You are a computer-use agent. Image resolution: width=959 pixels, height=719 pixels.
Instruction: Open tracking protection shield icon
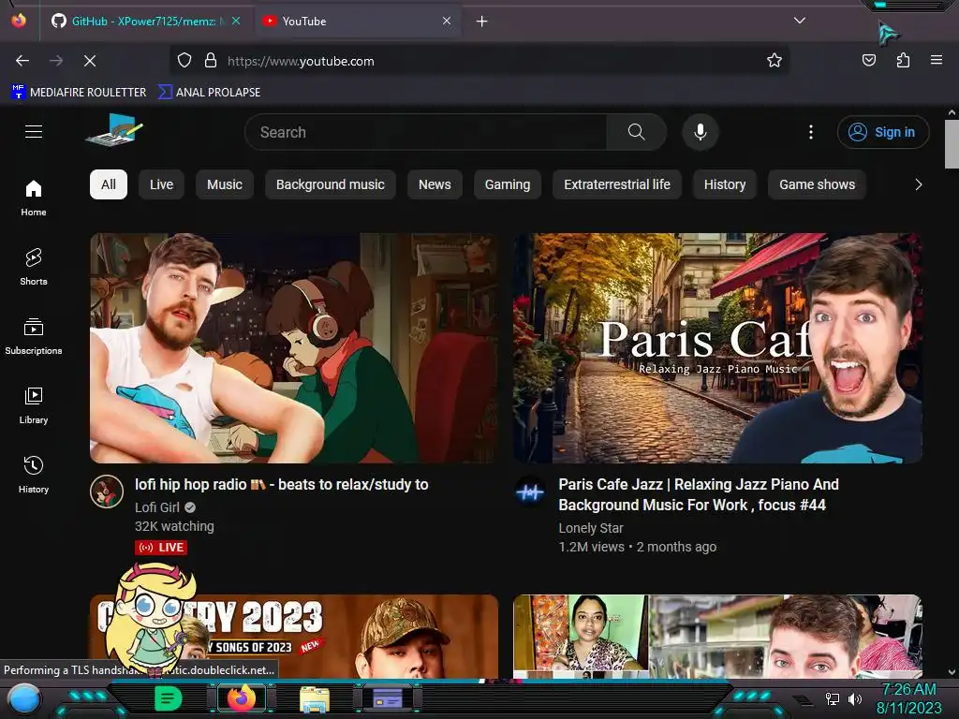(x=184, y=61)
